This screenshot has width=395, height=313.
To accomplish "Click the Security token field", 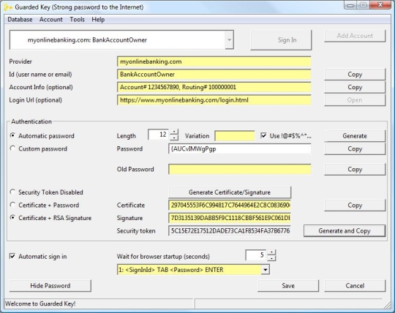I will (x=230, y=231).
